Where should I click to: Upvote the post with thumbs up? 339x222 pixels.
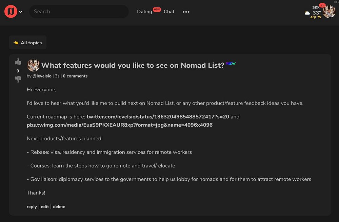pos(18,62)
